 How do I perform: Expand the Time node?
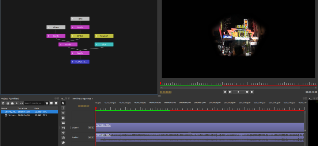73,19
